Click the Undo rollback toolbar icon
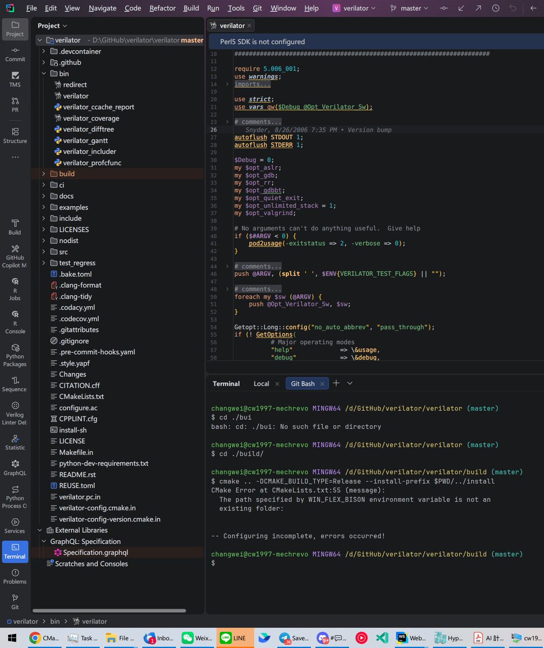 point(513,8)
